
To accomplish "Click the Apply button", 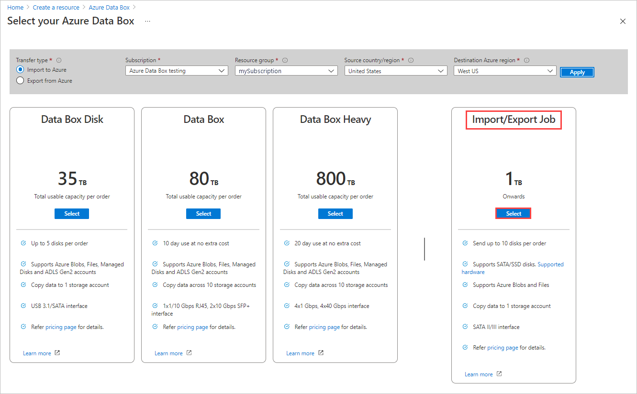I will [x=577, y=72].
